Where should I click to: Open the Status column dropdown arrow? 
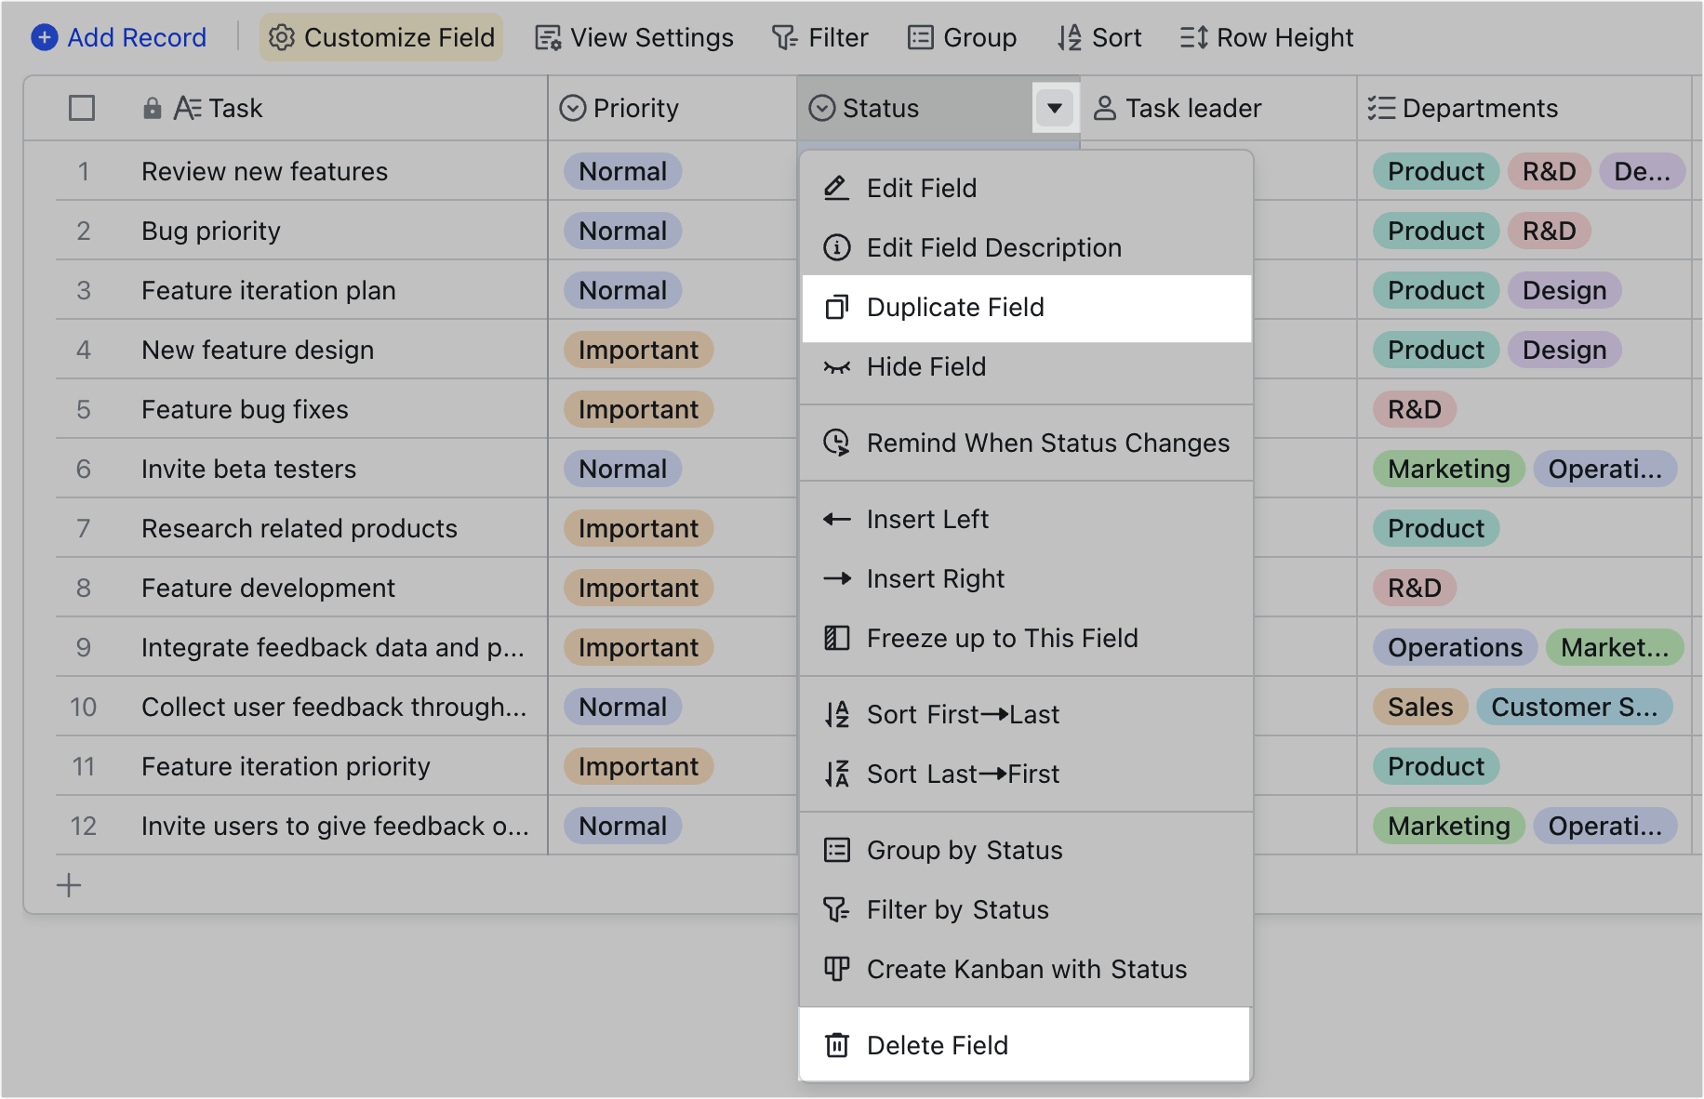click(1054, 108)
